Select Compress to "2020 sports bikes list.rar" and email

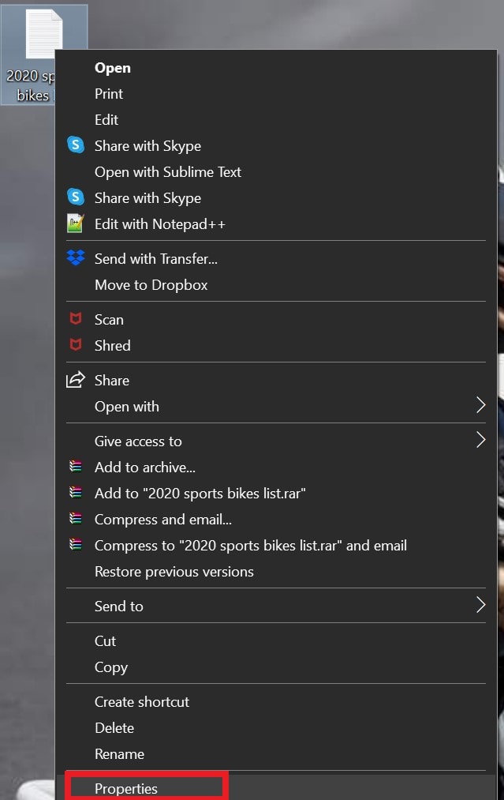click(251, 546)
